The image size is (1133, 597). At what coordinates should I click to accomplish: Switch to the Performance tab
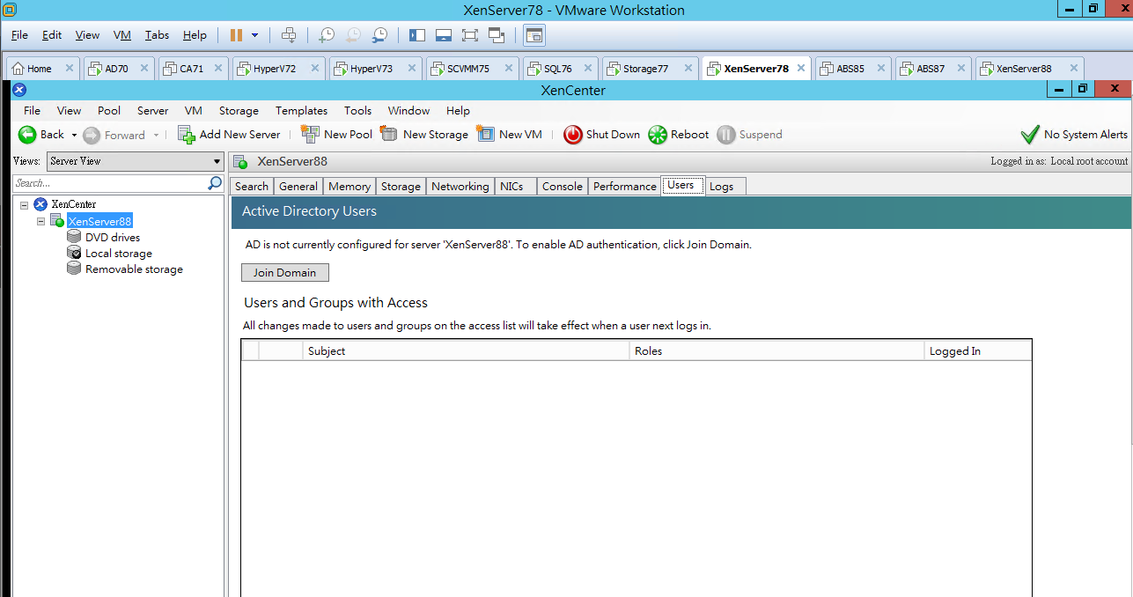(625, 187)
